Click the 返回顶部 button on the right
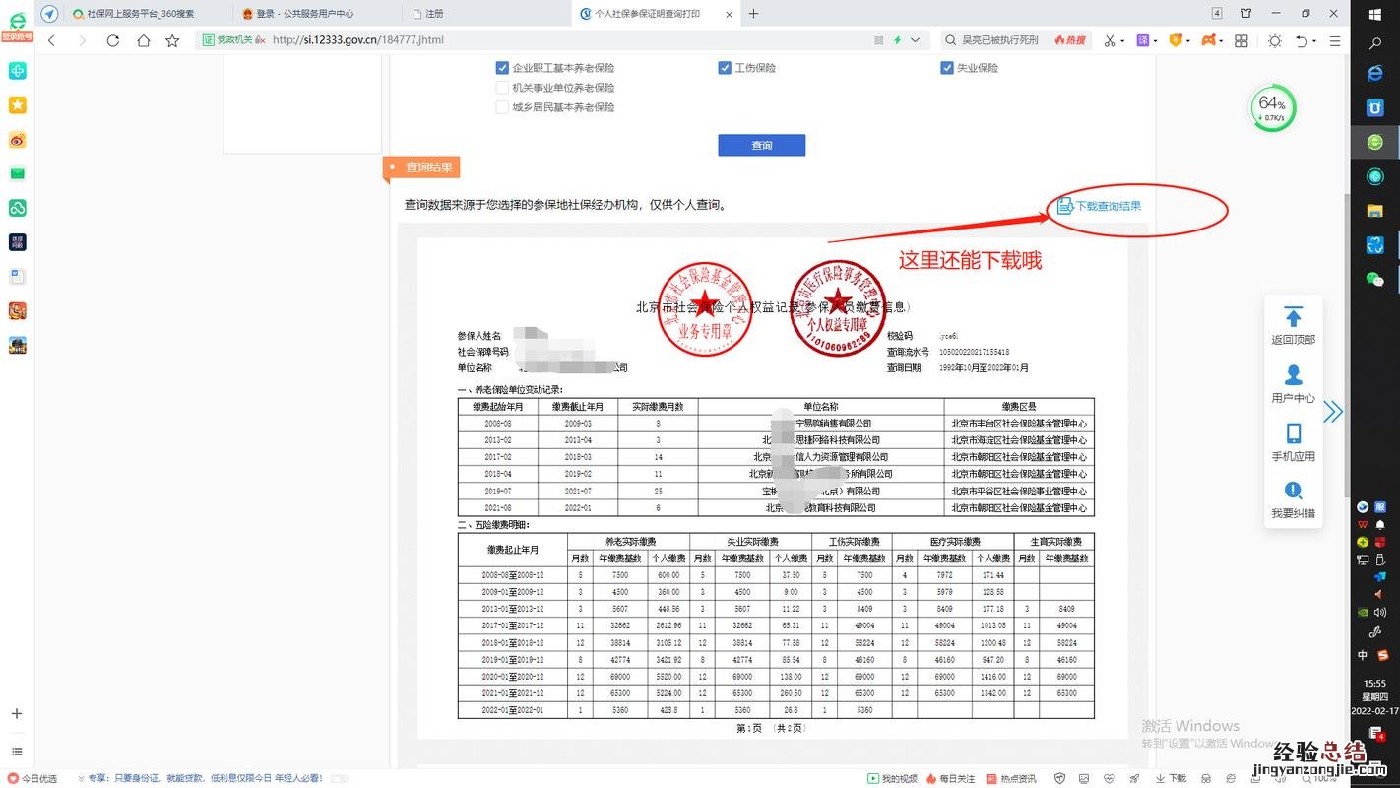Image resolution: width=1400 pixels, height=788 pixels. 1293,325
